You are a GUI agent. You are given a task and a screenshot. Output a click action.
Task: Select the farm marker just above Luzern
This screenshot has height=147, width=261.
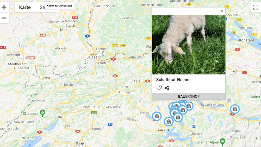point(169,121)
